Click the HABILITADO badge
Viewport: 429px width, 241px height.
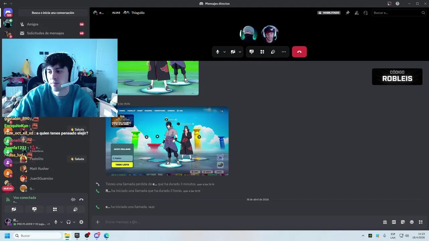coord(329,13)
